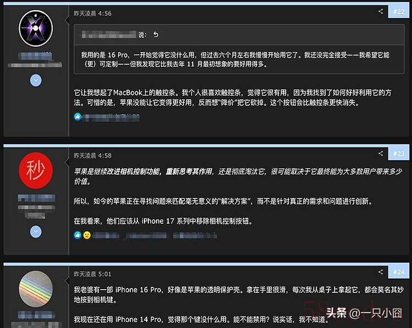This screenshot has width=412, height=328.
Task: Click the line beginning 它让我想起了MacBook上的触控条
Action: (x=232, y=93)
